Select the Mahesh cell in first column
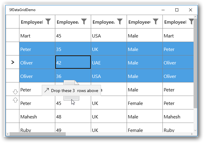This screenshot has width=204, height=143. coord(37,116)
